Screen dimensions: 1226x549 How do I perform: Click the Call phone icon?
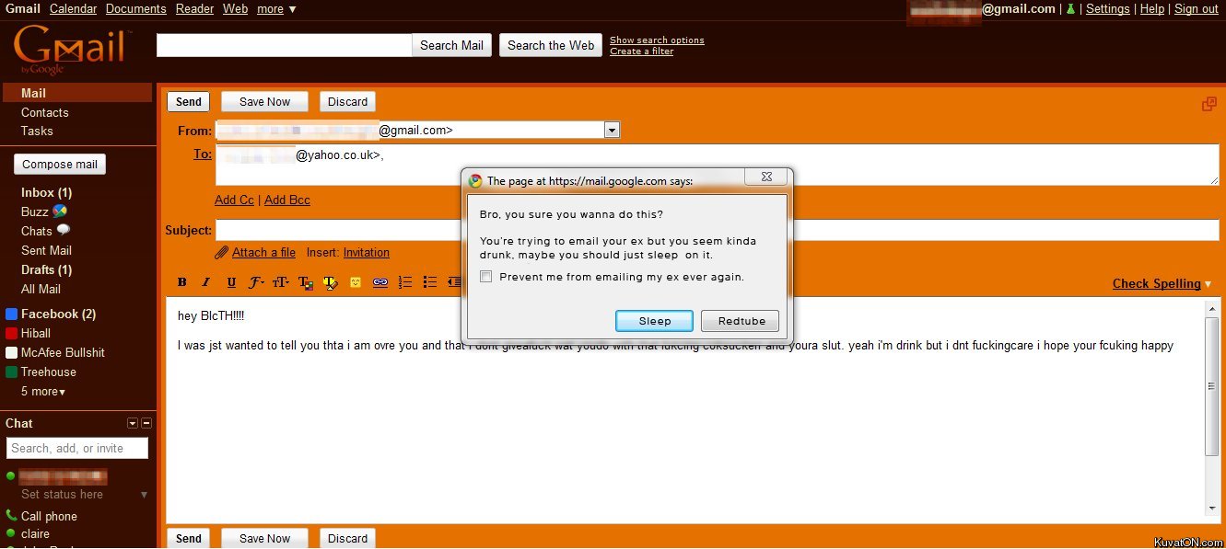tap(11, 516)
